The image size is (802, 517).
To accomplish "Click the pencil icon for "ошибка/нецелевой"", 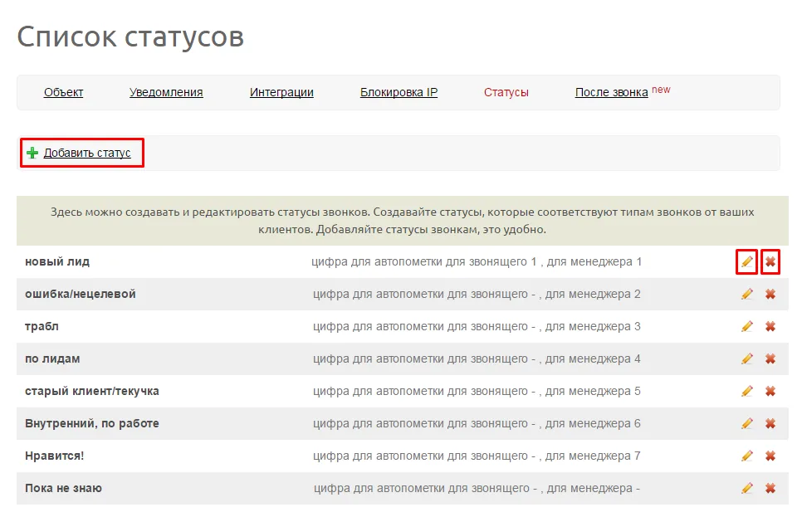I will [x=746, y=294].
